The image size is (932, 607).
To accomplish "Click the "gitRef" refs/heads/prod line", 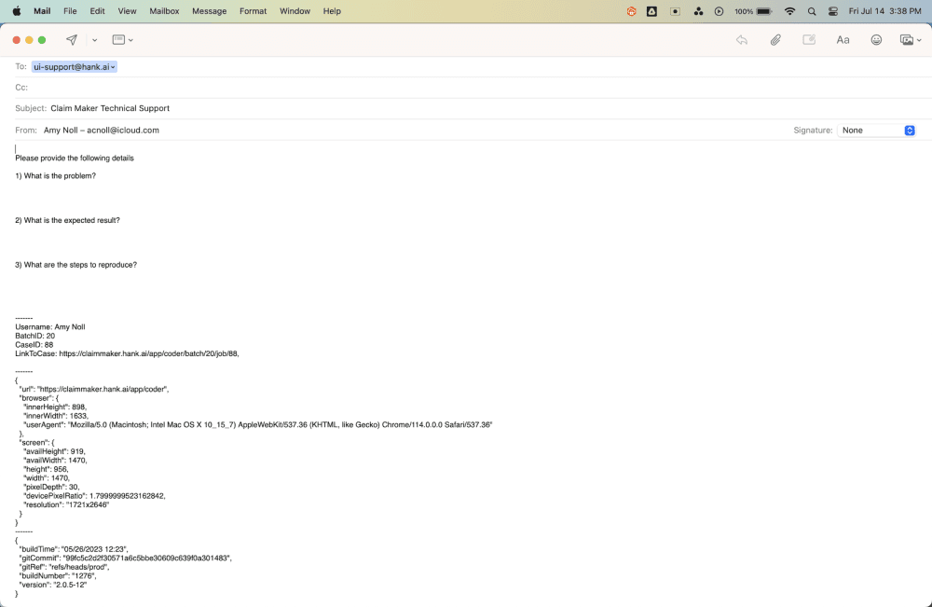I will coord(64,567).
